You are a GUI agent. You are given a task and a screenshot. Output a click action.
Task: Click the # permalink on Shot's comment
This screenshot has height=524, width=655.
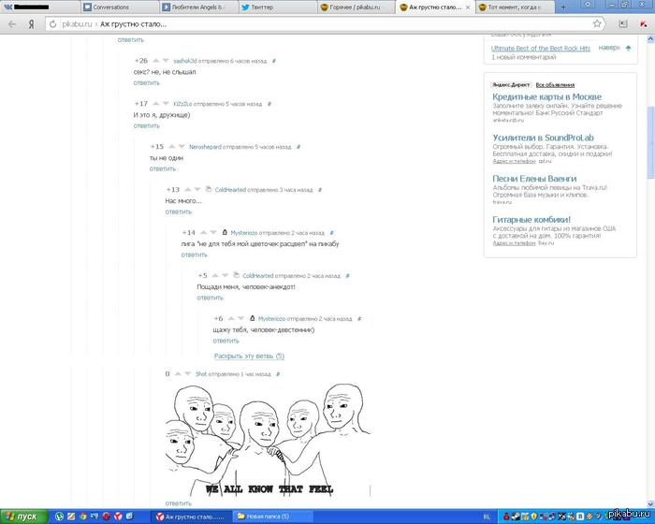[x=278, y=374]
